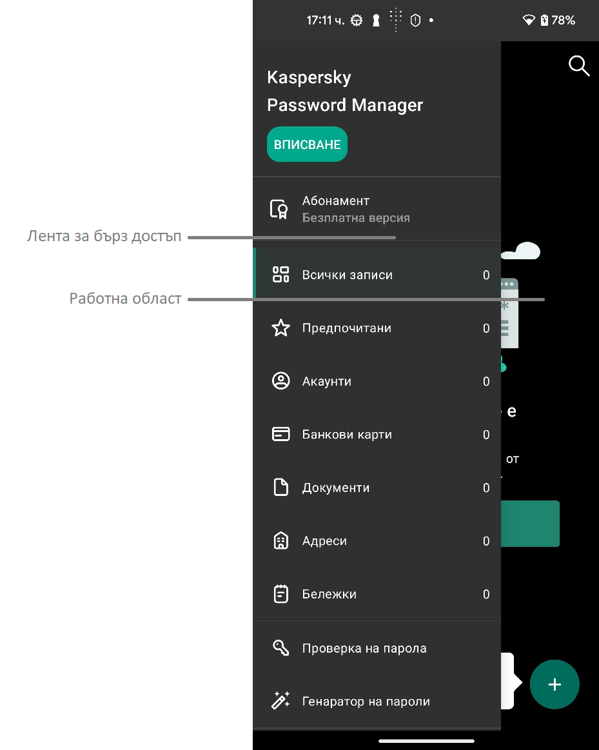Click the Банкови карти card icon

pyautogui.click(x=280, y=435)
